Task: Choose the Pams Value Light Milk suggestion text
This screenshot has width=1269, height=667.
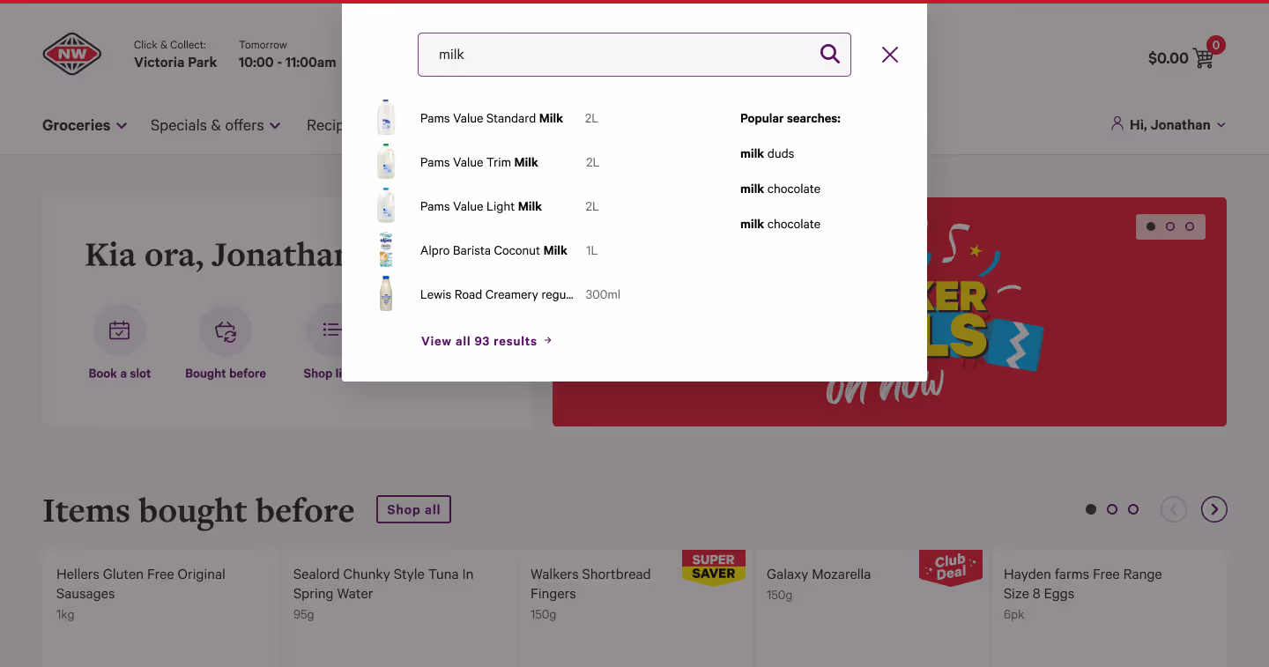Action: click(x=481, y=206)
